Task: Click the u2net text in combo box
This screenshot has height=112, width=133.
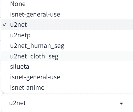Action: [x=18, y=103]
